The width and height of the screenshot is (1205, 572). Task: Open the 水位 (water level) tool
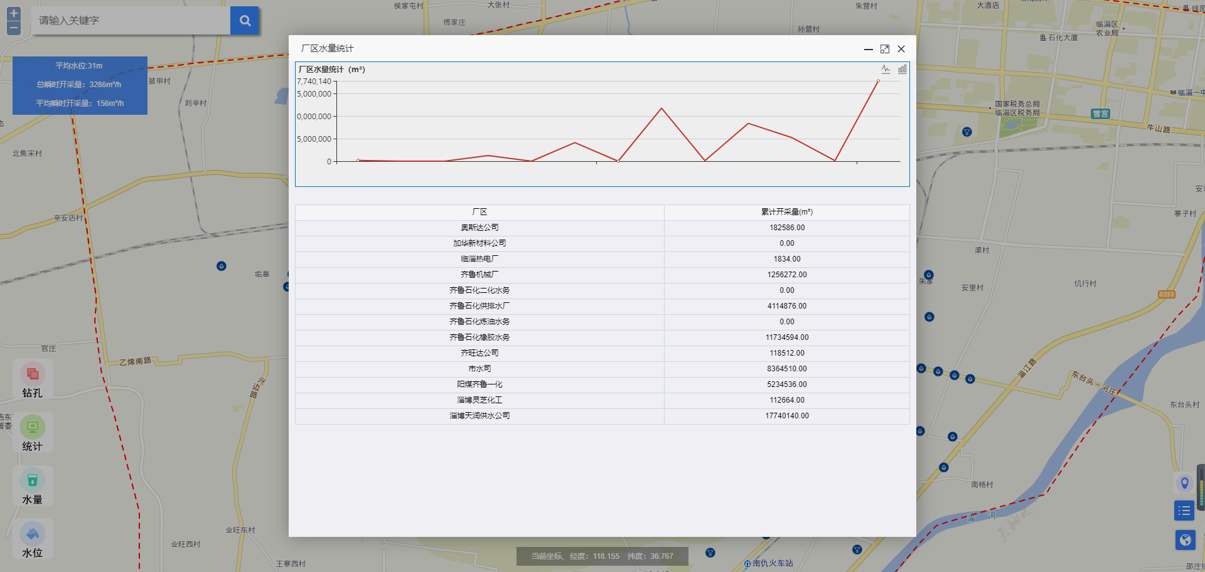click(33, 540)
